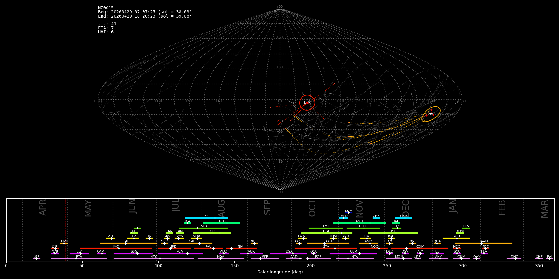Image resolution: width=559 pixels, height=279 pixels.
Task: Click the KUM shower label on timeline
Action: 349,211
